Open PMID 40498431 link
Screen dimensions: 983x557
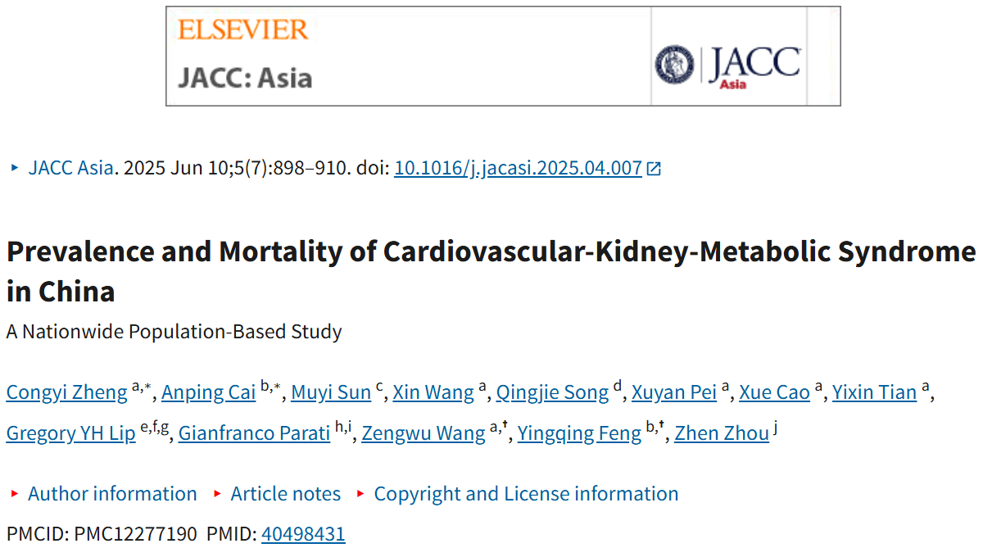(303, 534)
